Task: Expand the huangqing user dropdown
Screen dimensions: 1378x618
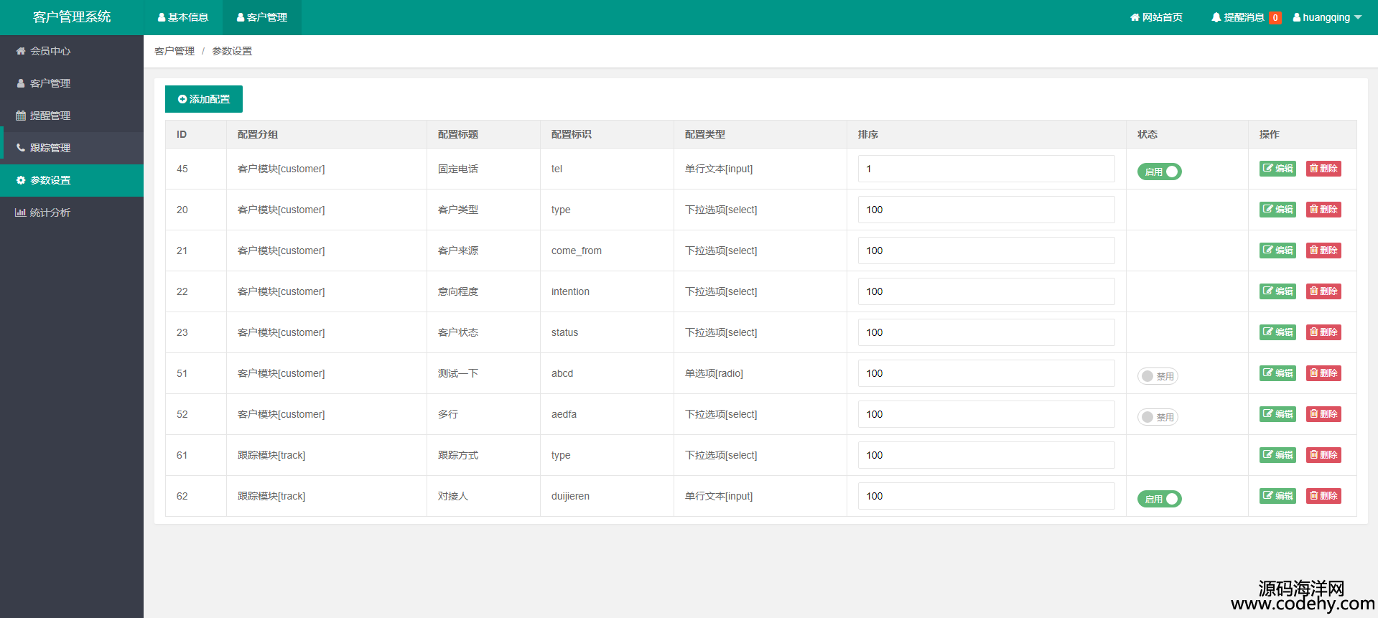Action: (x=1327, y=17)
